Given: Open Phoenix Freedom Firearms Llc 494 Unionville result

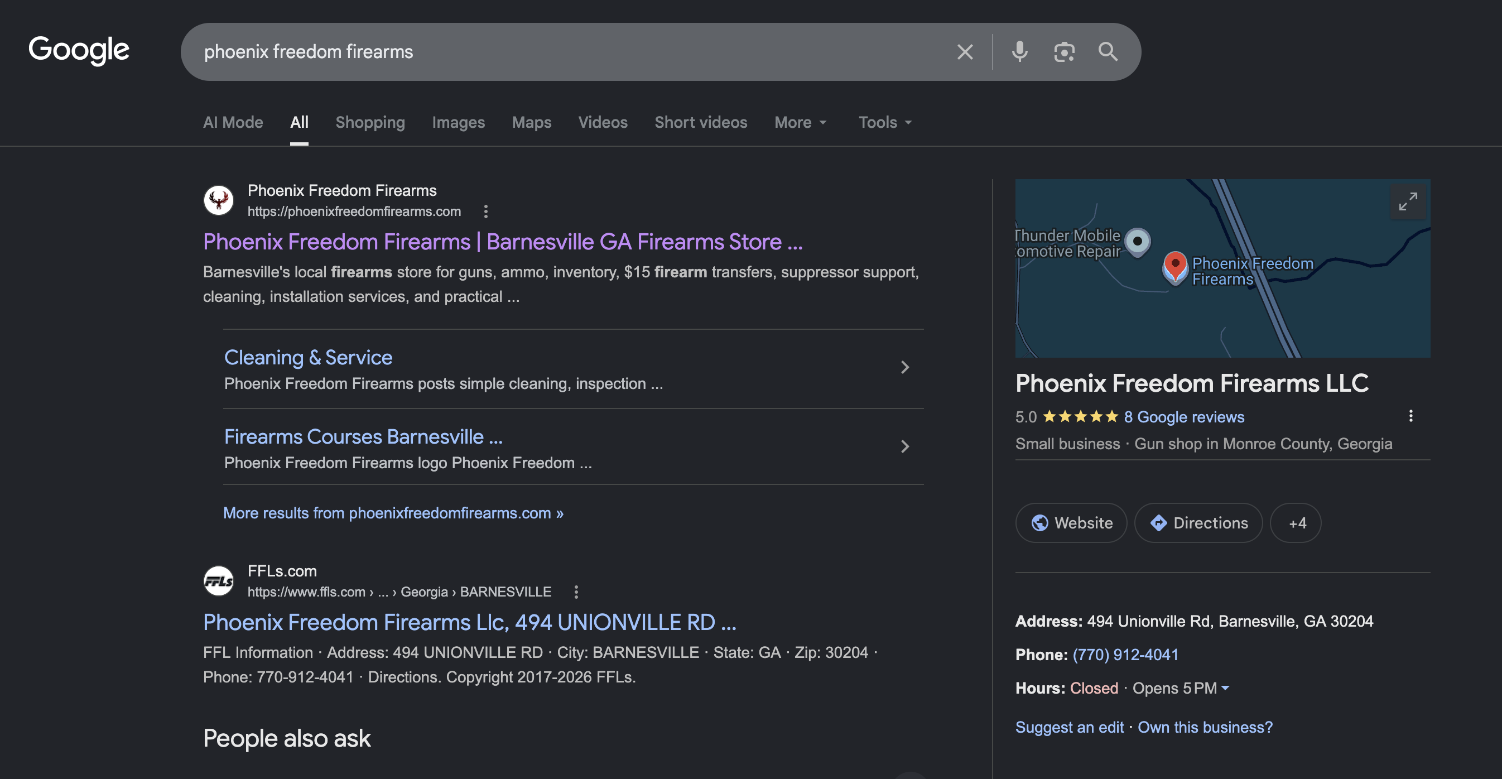Looking at the screenshot, I should click(x=469, y=622).
